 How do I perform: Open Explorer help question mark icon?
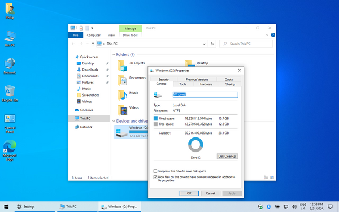[273, 35]
